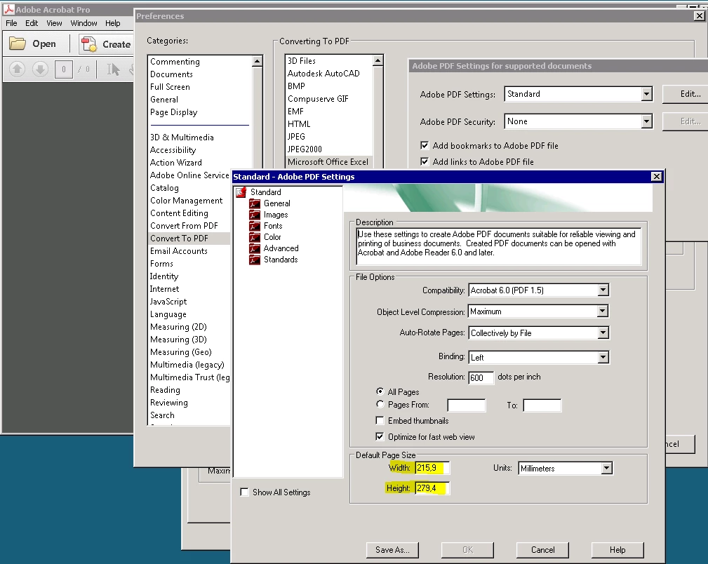Screen dimensions: 708x564
Task: Click the next page down-arrow icon
Action: point(40,69)
